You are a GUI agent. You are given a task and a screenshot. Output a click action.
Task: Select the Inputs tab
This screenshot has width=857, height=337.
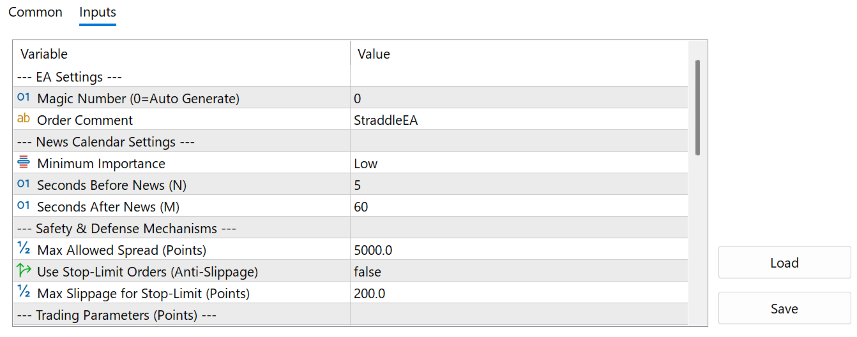pyautogui.click(x=98, y=12)
